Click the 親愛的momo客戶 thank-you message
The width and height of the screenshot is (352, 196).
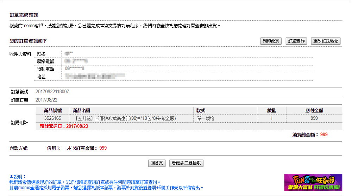(115, 26)
